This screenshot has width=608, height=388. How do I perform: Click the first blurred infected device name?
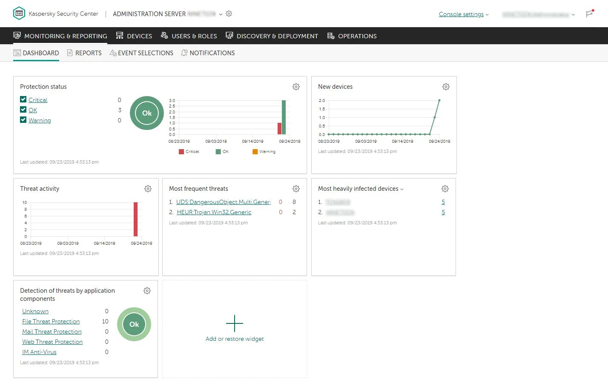(x=338, y=202)
